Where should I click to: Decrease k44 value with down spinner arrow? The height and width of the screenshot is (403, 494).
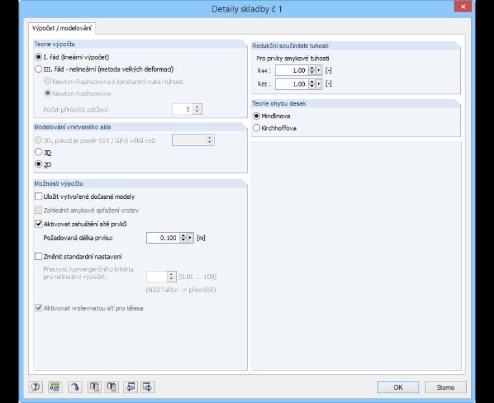click(x=311, y=72)
